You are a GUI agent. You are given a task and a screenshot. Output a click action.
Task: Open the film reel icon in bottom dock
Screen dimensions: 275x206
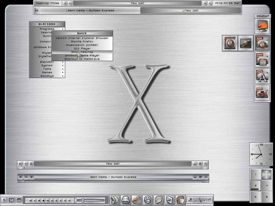click(148, 200)
